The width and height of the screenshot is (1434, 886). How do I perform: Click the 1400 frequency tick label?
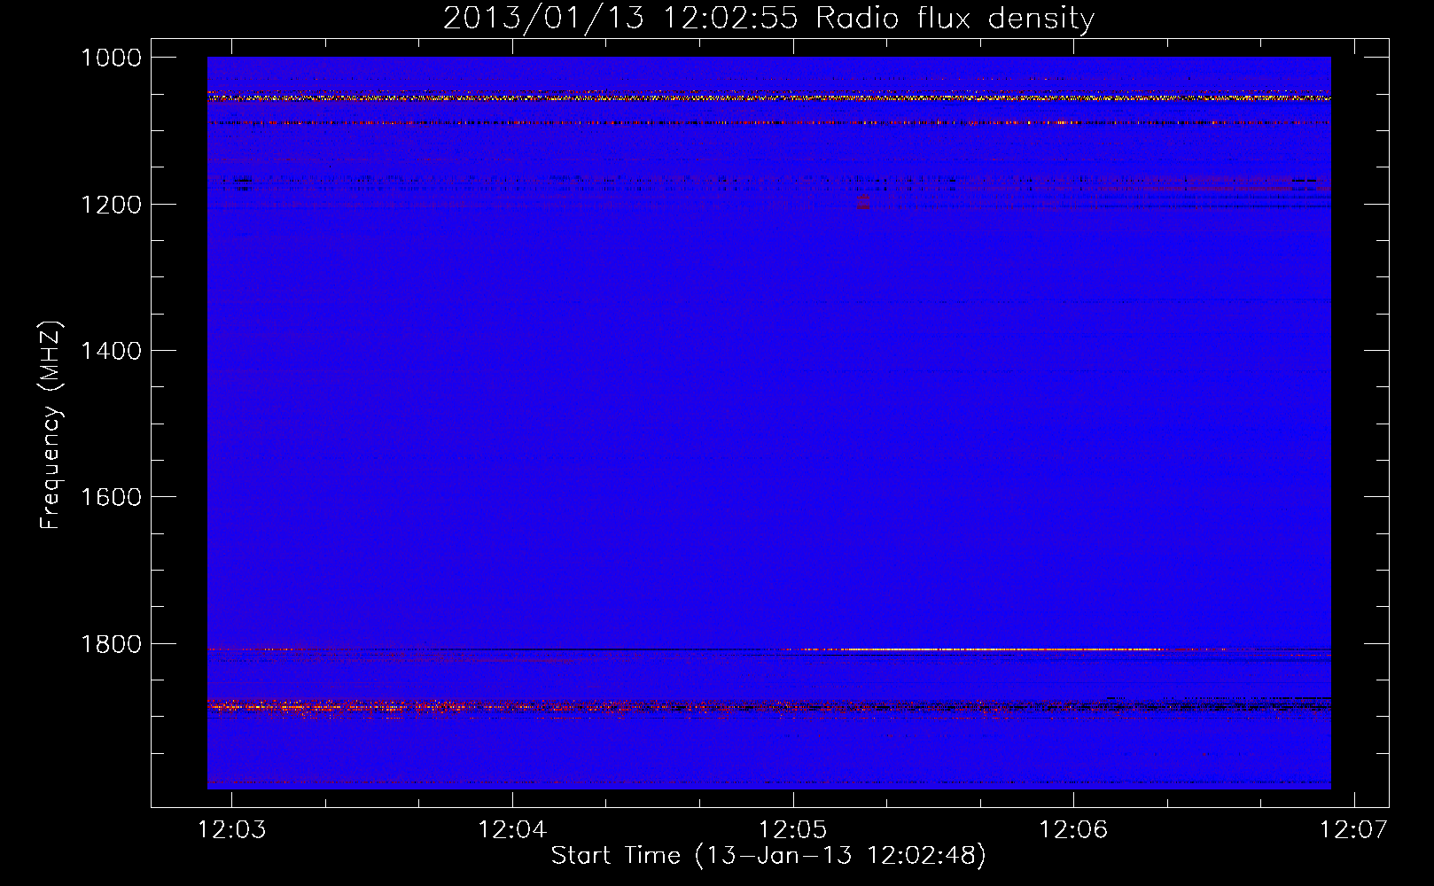point(112,351)
